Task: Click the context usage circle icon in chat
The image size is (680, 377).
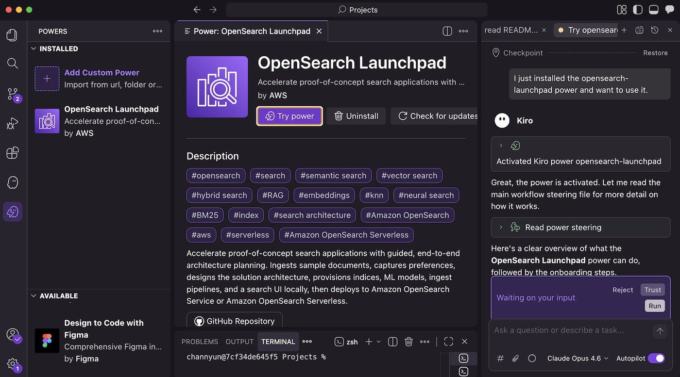Action: click(532, 359)
